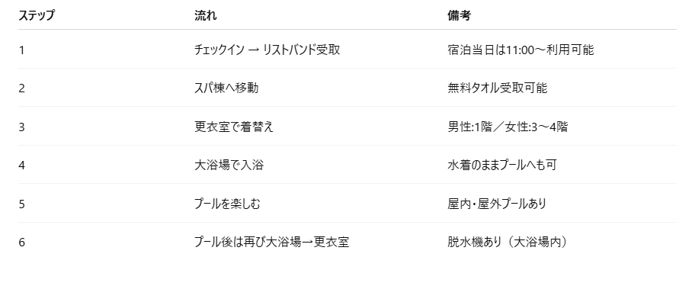
Task: Click the ステップ column header
Action: (x=37, y=15)
